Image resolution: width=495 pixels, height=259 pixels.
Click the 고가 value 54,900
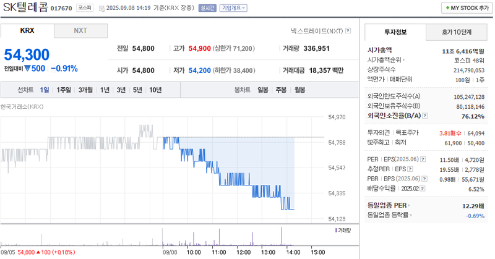click(x=199, y=49)
